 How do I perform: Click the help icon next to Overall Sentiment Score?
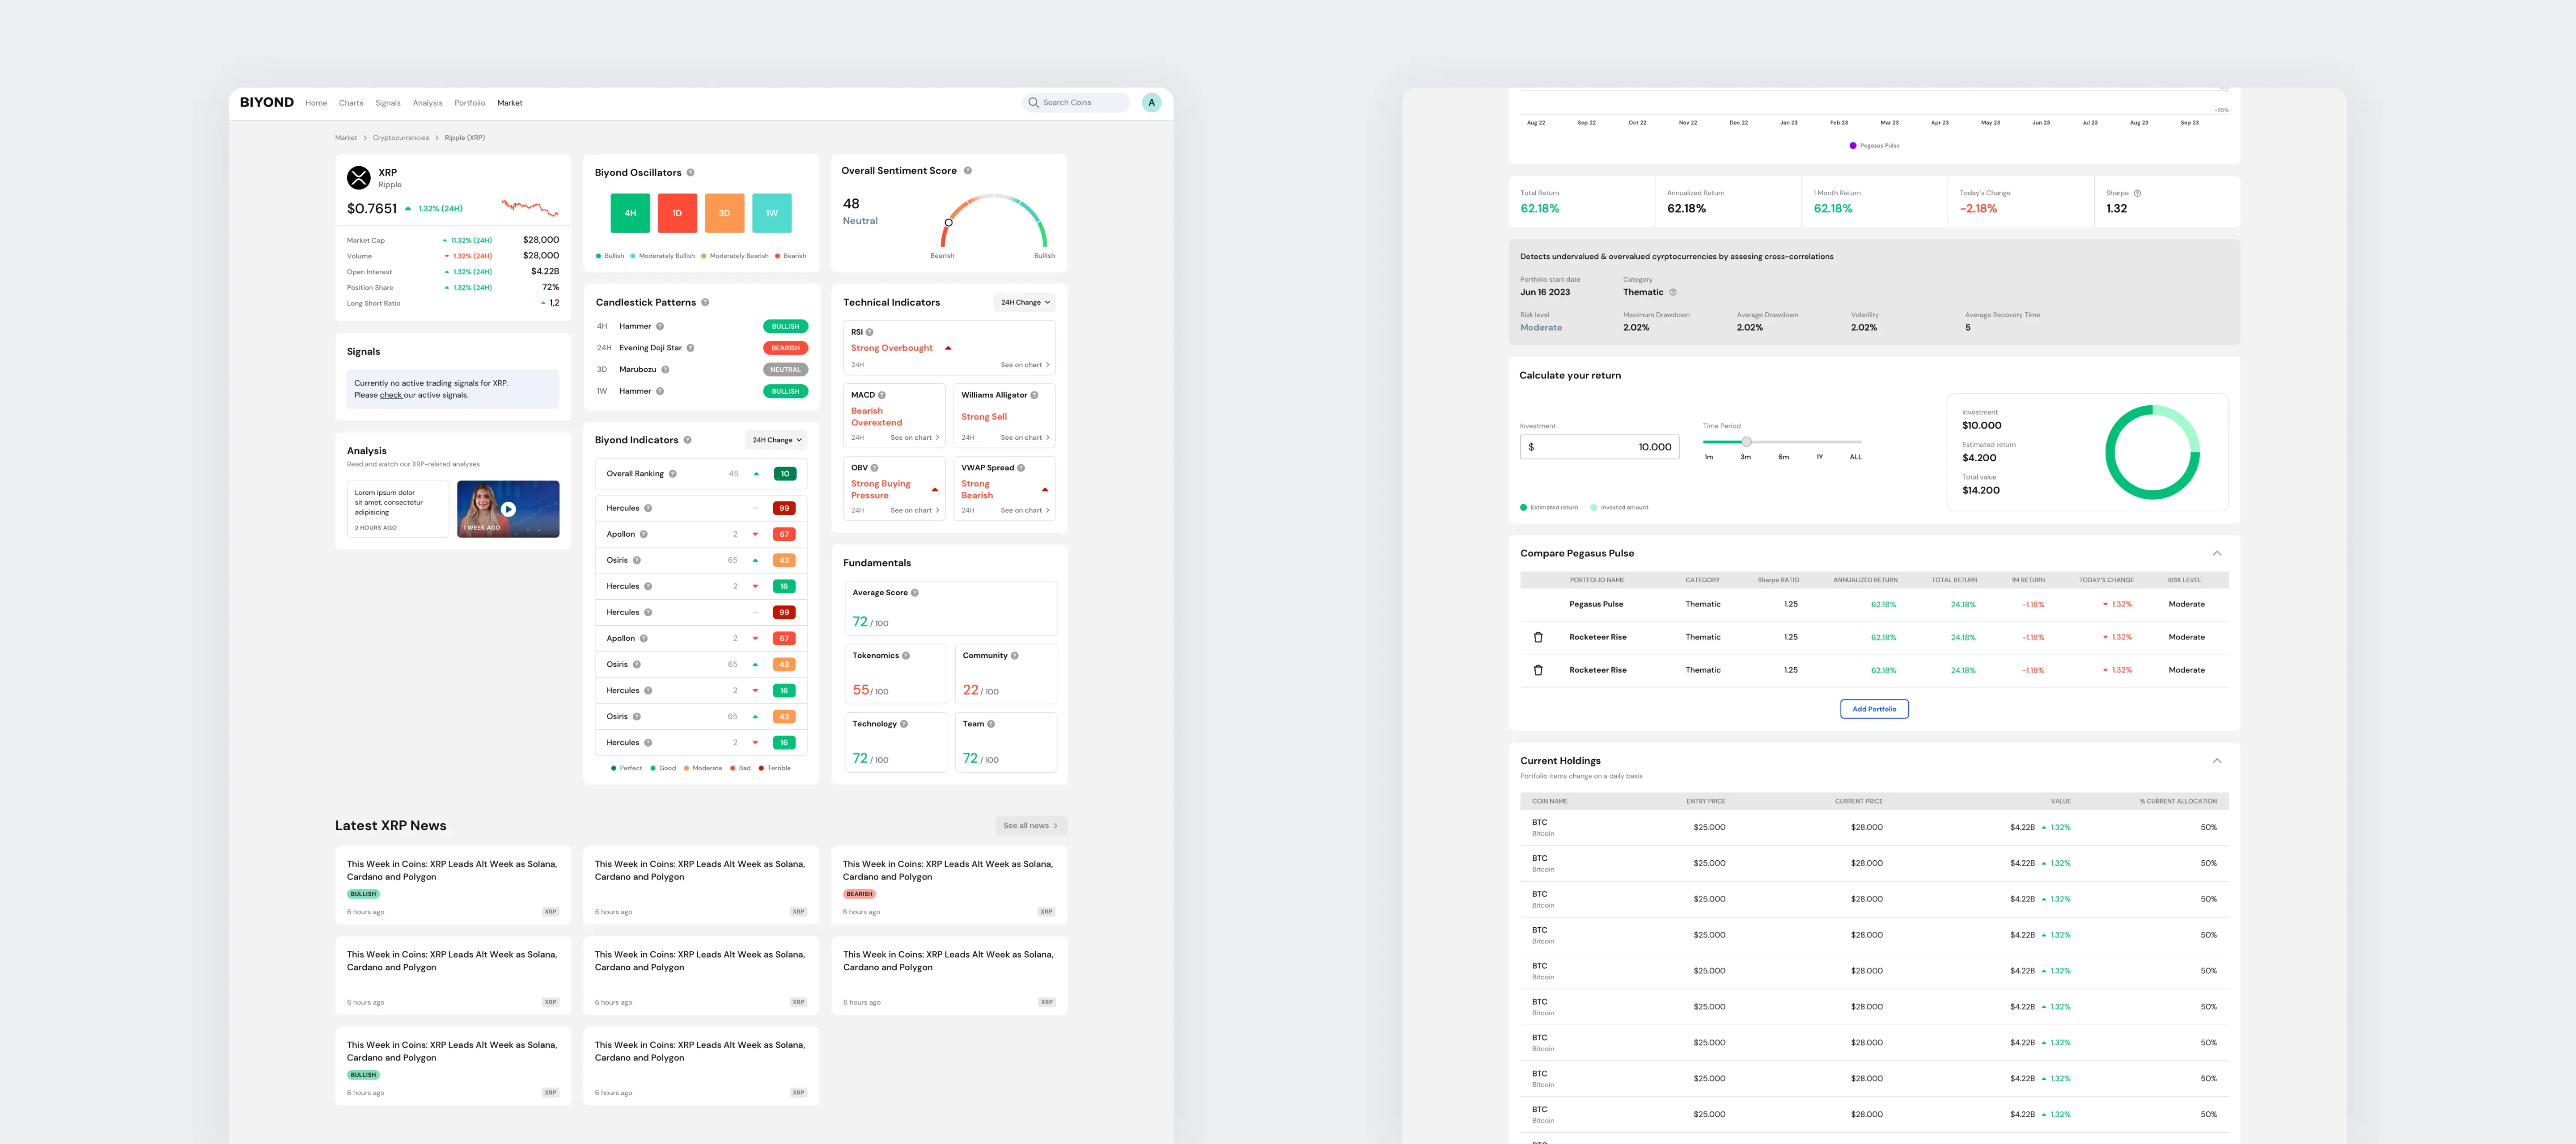pyautogui.click(x=967, y=171)
